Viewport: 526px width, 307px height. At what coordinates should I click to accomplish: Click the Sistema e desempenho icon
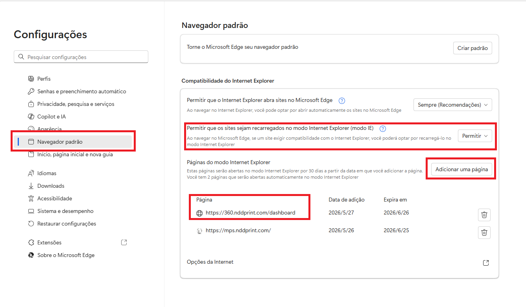tap(31, 211)
